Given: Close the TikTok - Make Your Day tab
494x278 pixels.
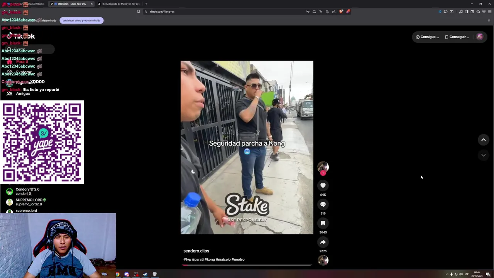Looking at the screenshot, I should (91, 4).
